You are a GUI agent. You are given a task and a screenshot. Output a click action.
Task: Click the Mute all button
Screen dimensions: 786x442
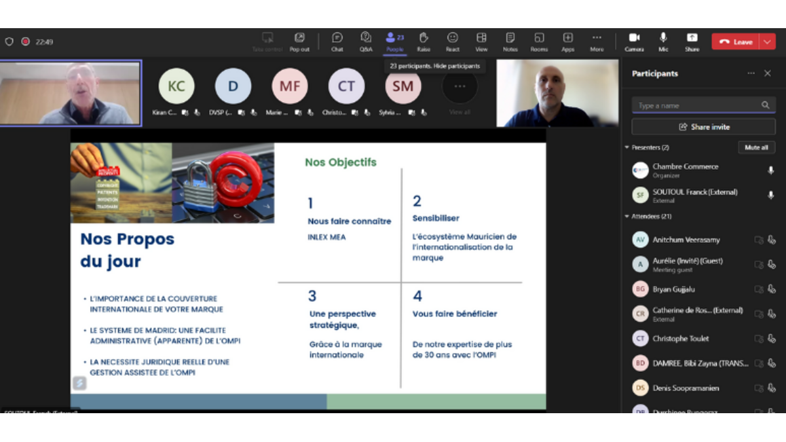point(756,148)
